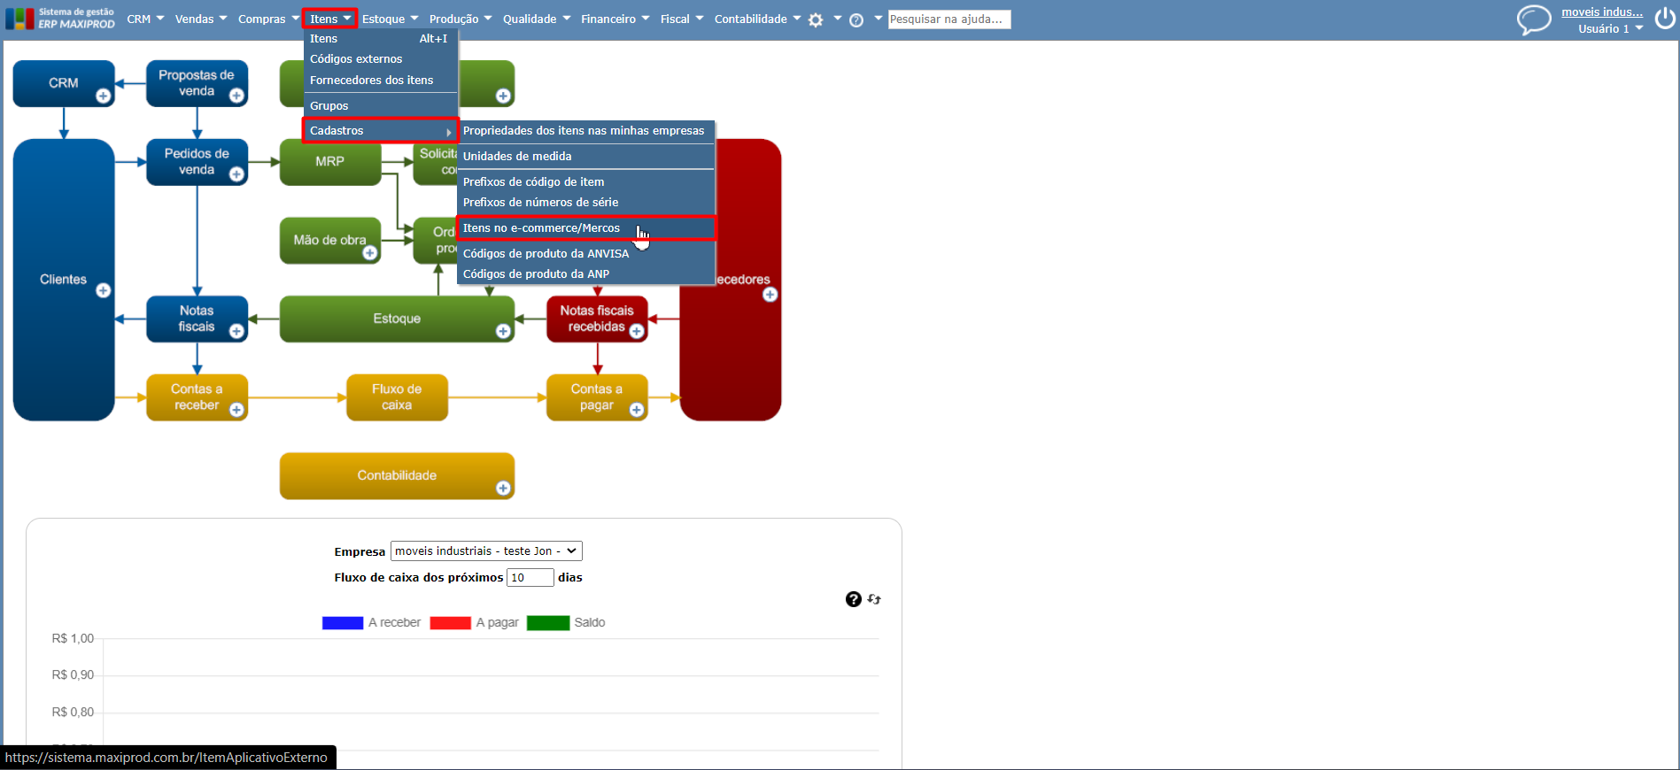Image resolution: width=1680 pixels, height=770 pixels.
Task: Open the help question mark icon
Action: 856,19
